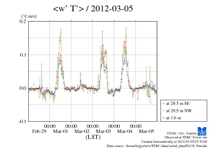Click the green 29.5 m NW legend marker

163,111
